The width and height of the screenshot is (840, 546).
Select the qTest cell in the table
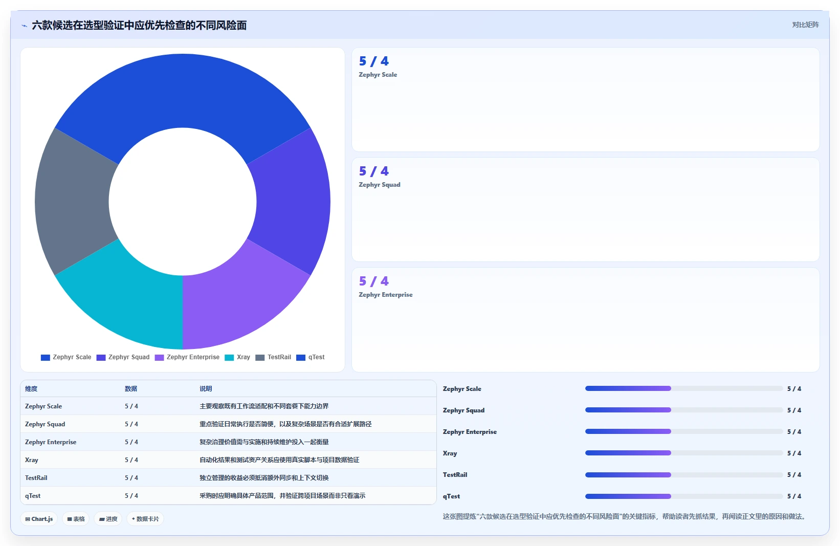click(33, 496)
